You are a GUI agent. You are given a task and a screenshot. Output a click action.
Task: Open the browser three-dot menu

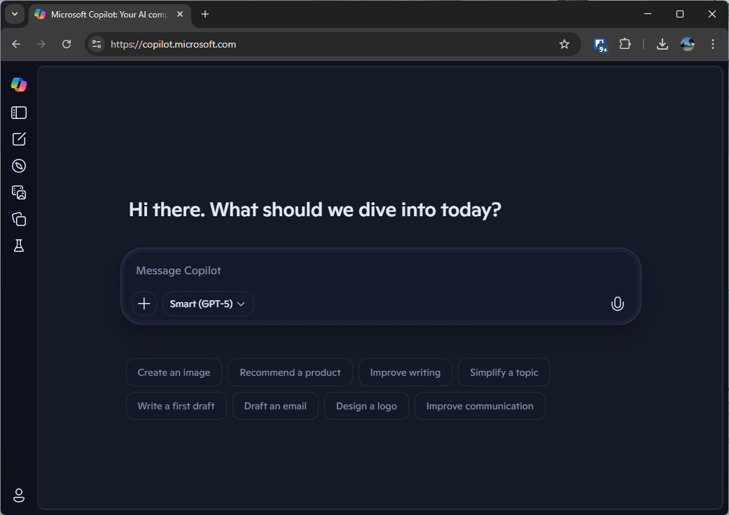(713, 43)
